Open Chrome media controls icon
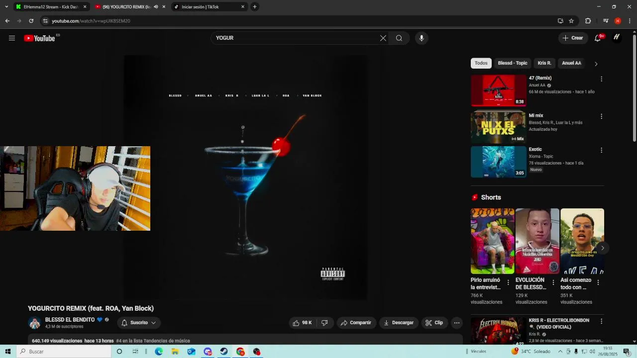This screenshot has width=637, height=358. [606, 21]
